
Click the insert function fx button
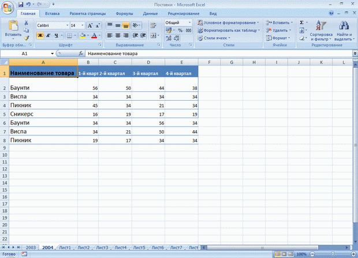[81, 54]
